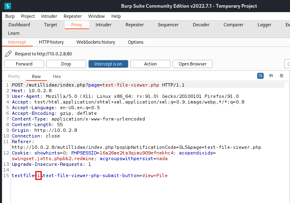The image size is (290, 203).
Task: Open the Help menu
Action: [116, 16]
